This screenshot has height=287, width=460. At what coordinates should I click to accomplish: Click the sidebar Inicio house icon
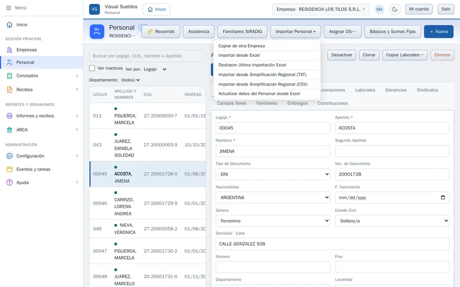[x=10, y=24]
